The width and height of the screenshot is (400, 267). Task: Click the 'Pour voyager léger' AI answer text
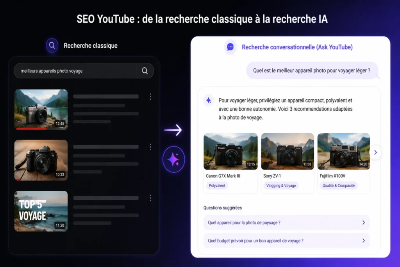[286, 109]
